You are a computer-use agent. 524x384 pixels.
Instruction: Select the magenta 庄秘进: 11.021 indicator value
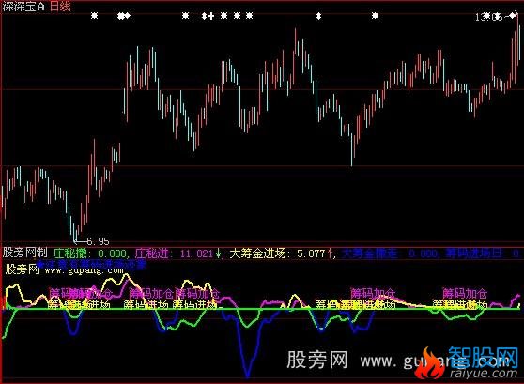coord(174,253)
